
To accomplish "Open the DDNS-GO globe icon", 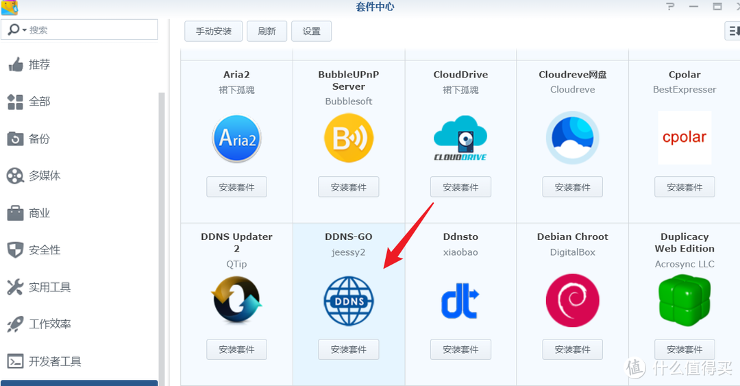I will 349,301.
